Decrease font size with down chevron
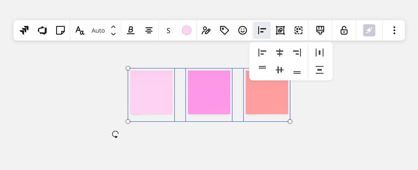The height and width of the screenshot is (170, 418). pyautogui.click(x=113, y=34)
